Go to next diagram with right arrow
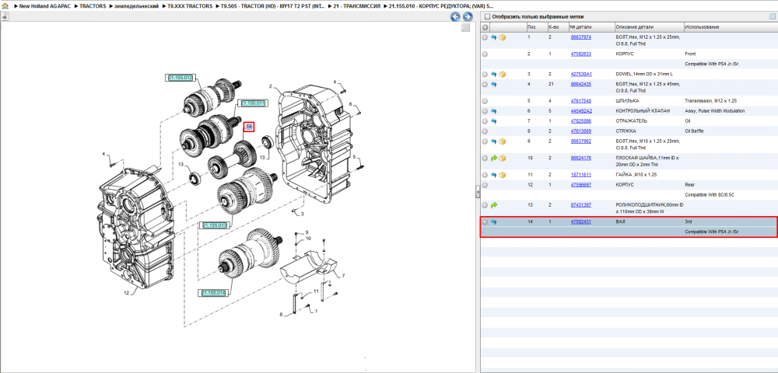The image size is (778, 373). pos(466,17)
